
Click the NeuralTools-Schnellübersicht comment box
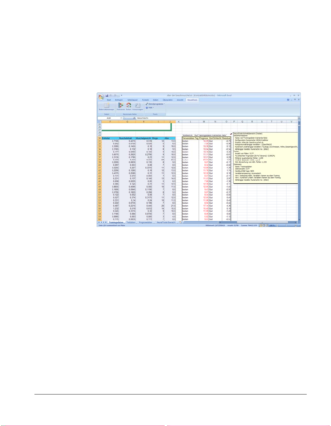pos(265,158)
